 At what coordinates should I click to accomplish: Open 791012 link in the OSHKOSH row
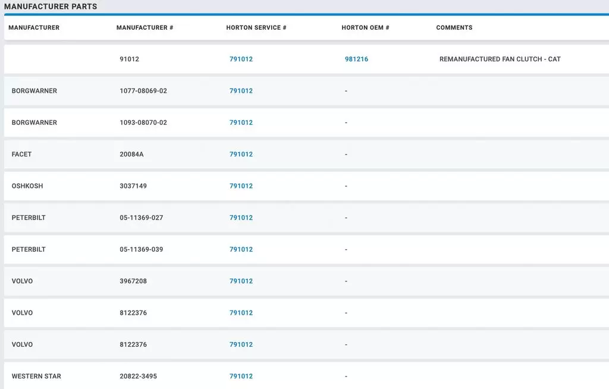[x=241, y=186]
